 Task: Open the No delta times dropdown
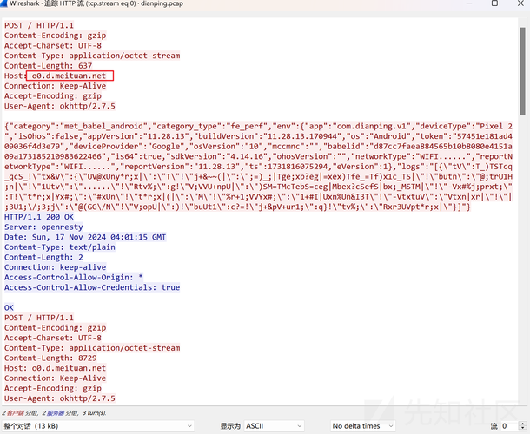[x=362, y=426]
